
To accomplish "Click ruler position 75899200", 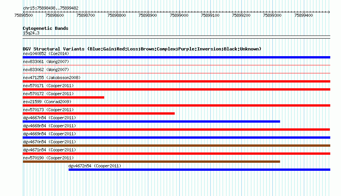I will coord(241,15).
